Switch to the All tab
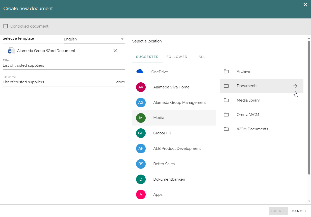The height and width of the screenshot is (217, 311). click(202, 57)
